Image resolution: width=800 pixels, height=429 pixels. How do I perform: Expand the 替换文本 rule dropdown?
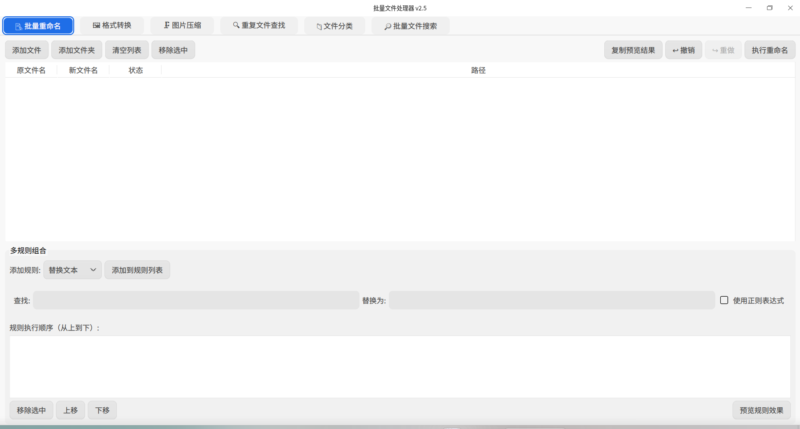point(73,270)
